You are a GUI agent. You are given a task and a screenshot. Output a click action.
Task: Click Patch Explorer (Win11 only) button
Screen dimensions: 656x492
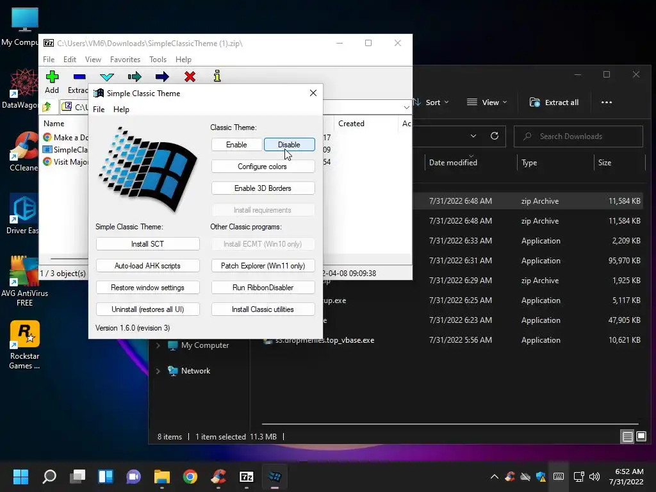[x=263, y=266]
